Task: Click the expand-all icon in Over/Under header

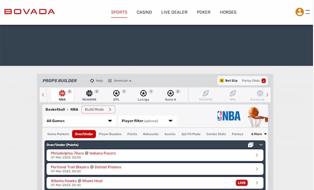Action: click(250, 145)
